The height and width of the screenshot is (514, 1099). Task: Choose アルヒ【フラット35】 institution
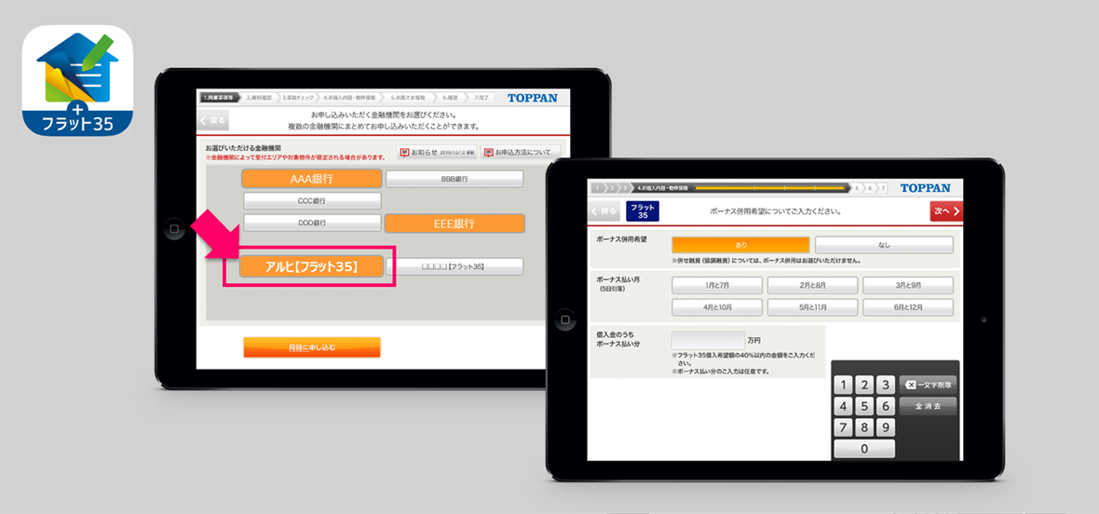click(312, 266)
